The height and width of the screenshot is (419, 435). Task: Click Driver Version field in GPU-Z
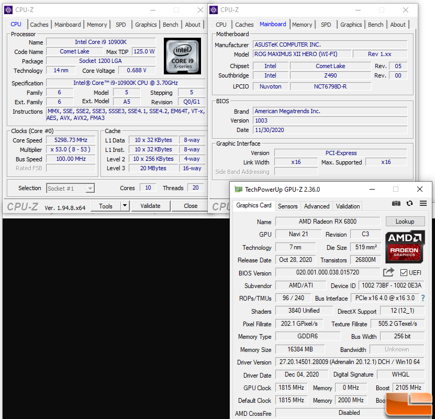(x=350, y=362)
